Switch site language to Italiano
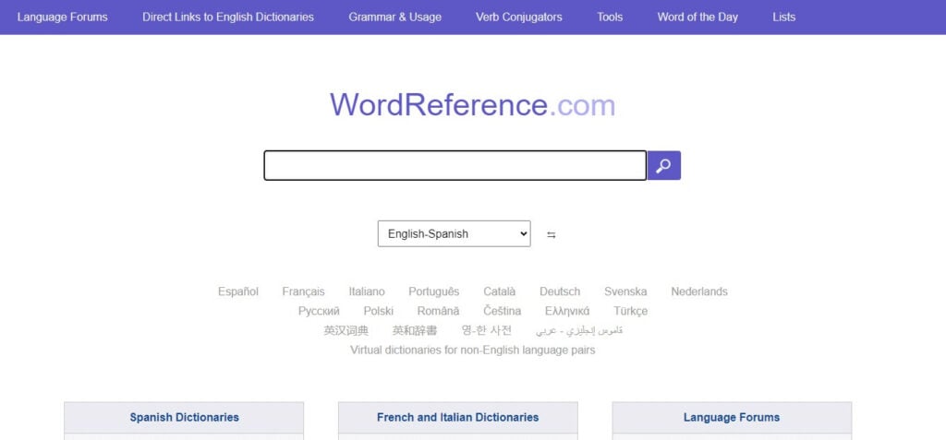The height and width of the screenshot is (440, 946). pos(367,291)
